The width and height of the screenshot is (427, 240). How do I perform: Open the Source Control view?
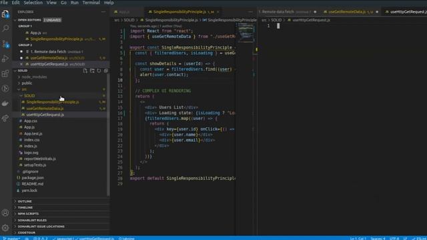[x=5, y=43]
